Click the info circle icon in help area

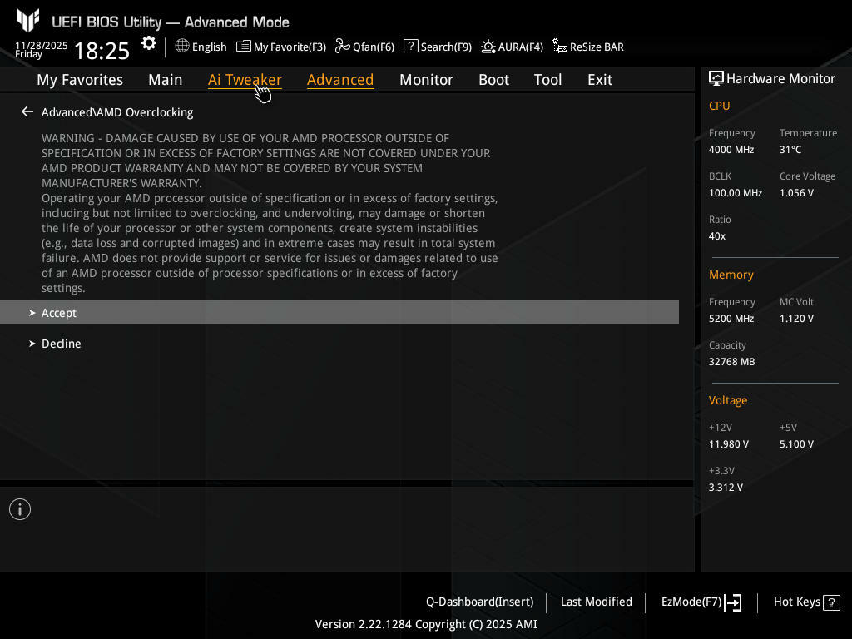point(20,509)
